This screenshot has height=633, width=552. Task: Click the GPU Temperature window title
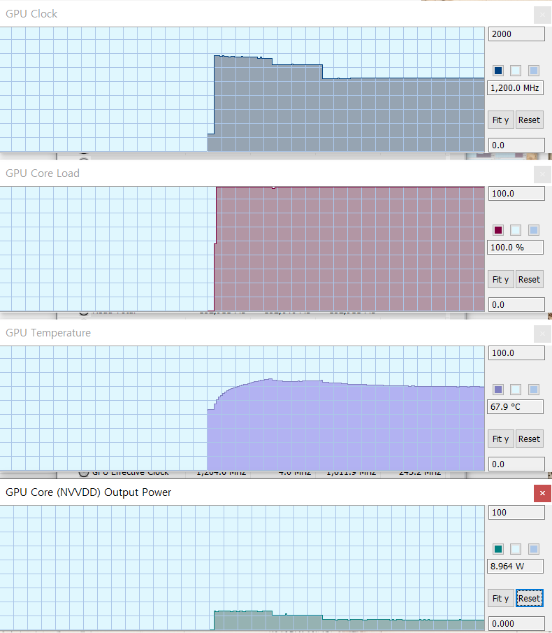(x=48, y=333)
